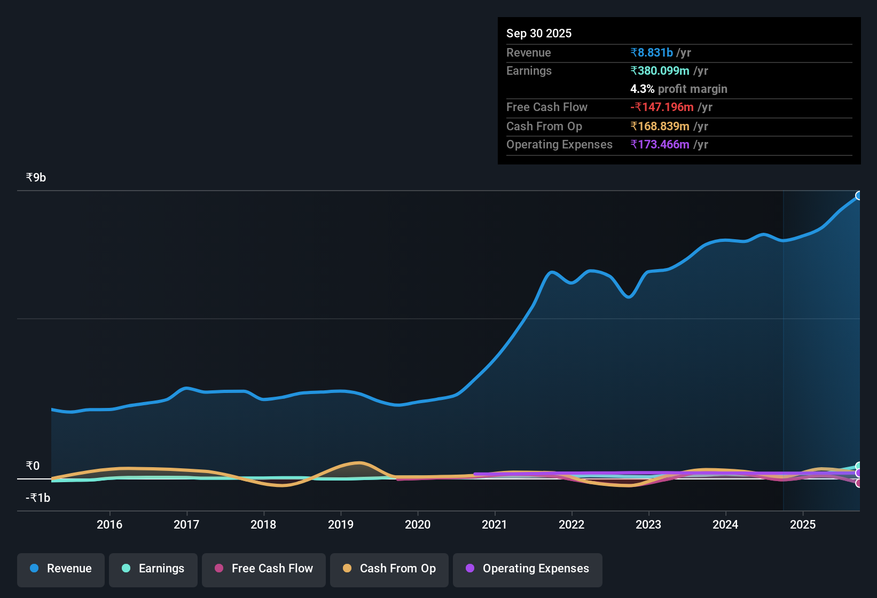
Task: Click the white marker on the Revenue line endpoint
Action: point(859,196)
